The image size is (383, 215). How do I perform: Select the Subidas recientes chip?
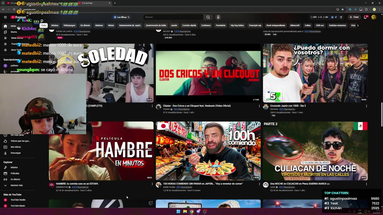(x=338, y=25)
